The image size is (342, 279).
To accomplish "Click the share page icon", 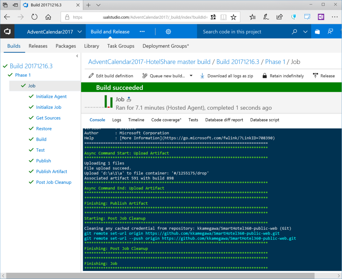I will 280,17.
